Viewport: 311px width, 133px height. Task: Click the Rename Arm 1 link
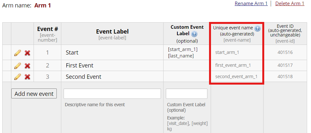pyautogui.click(x=251, y=4)
